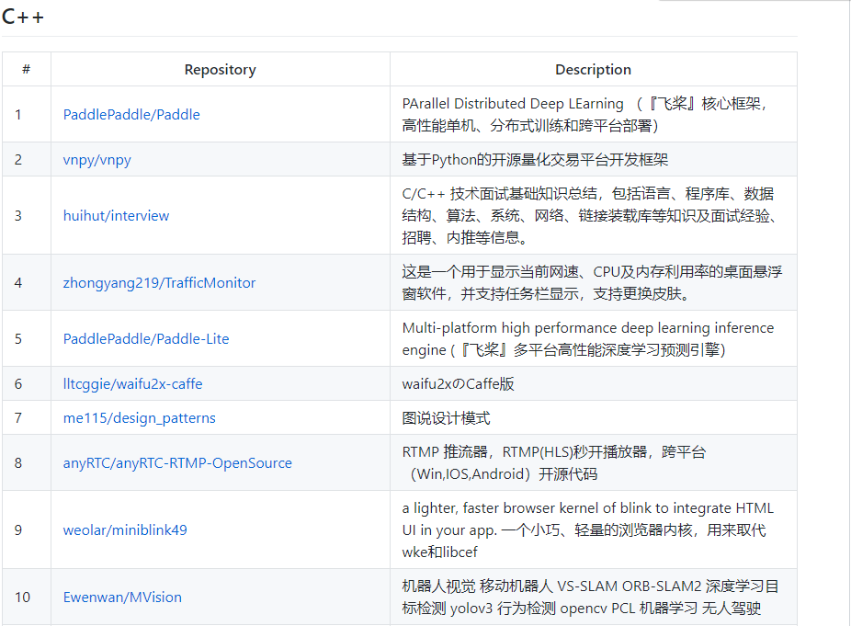This screenshot has width=851, height=626.
Task: Open the PaddlePaddle/Paddle-Lite repository link
Action: coord(147,337)
